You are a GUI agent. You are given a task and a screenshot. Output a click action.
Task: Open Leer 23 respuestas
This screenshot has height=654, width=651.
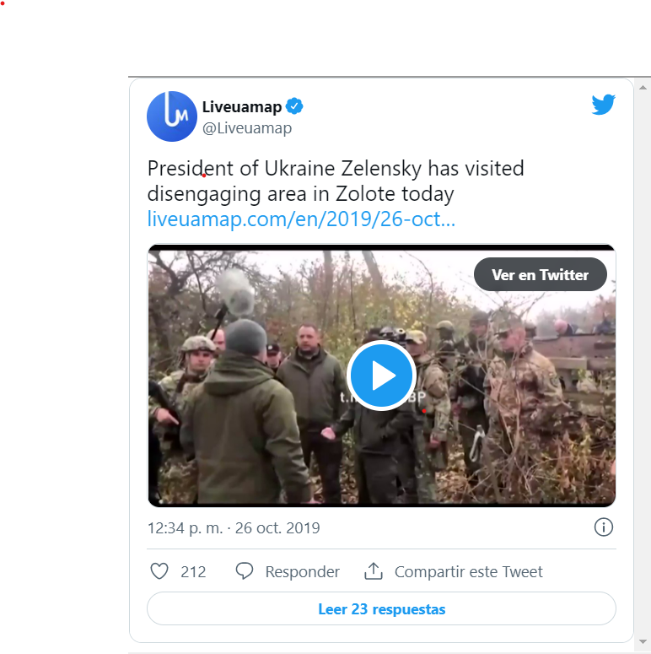click(381, 608)
